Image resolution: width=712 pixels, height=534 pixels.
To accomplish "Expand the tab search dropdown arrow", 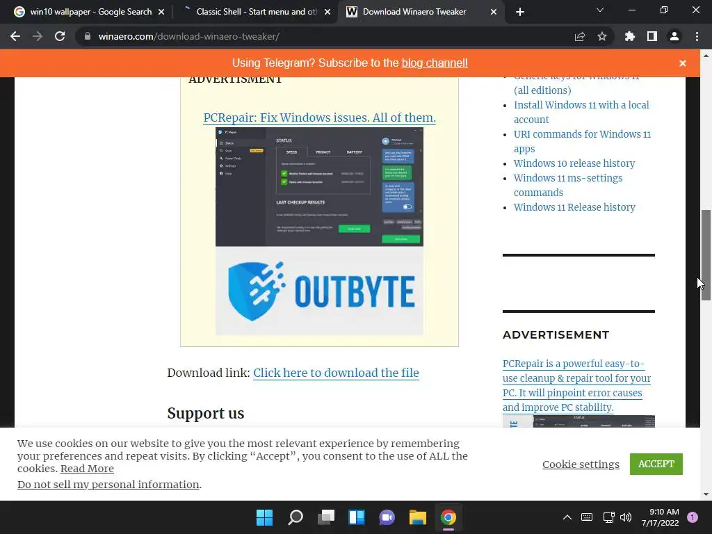I will pos(600,10).
